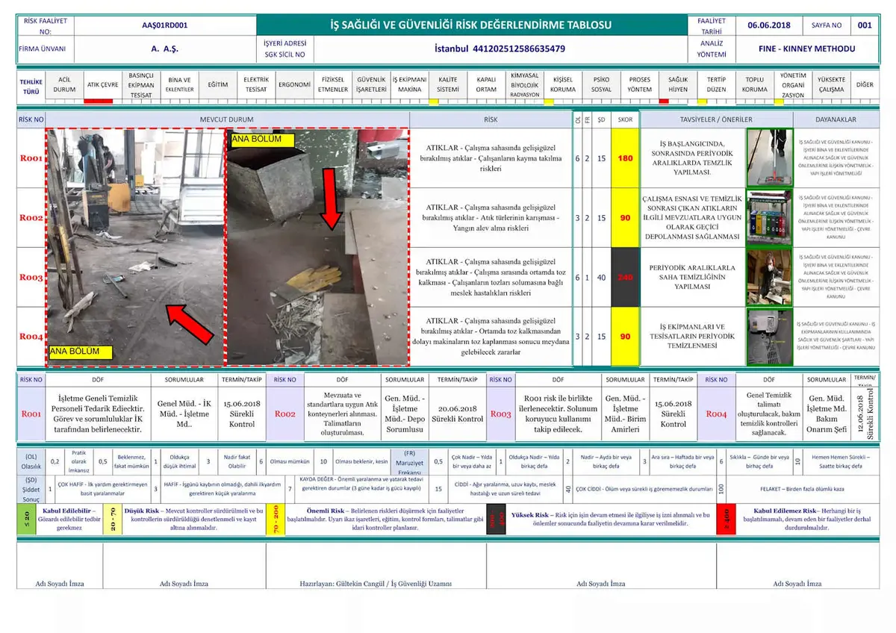Select the company title A. A.Ş.
This screenshot has height=633, width=896.
tap(164, 49)
